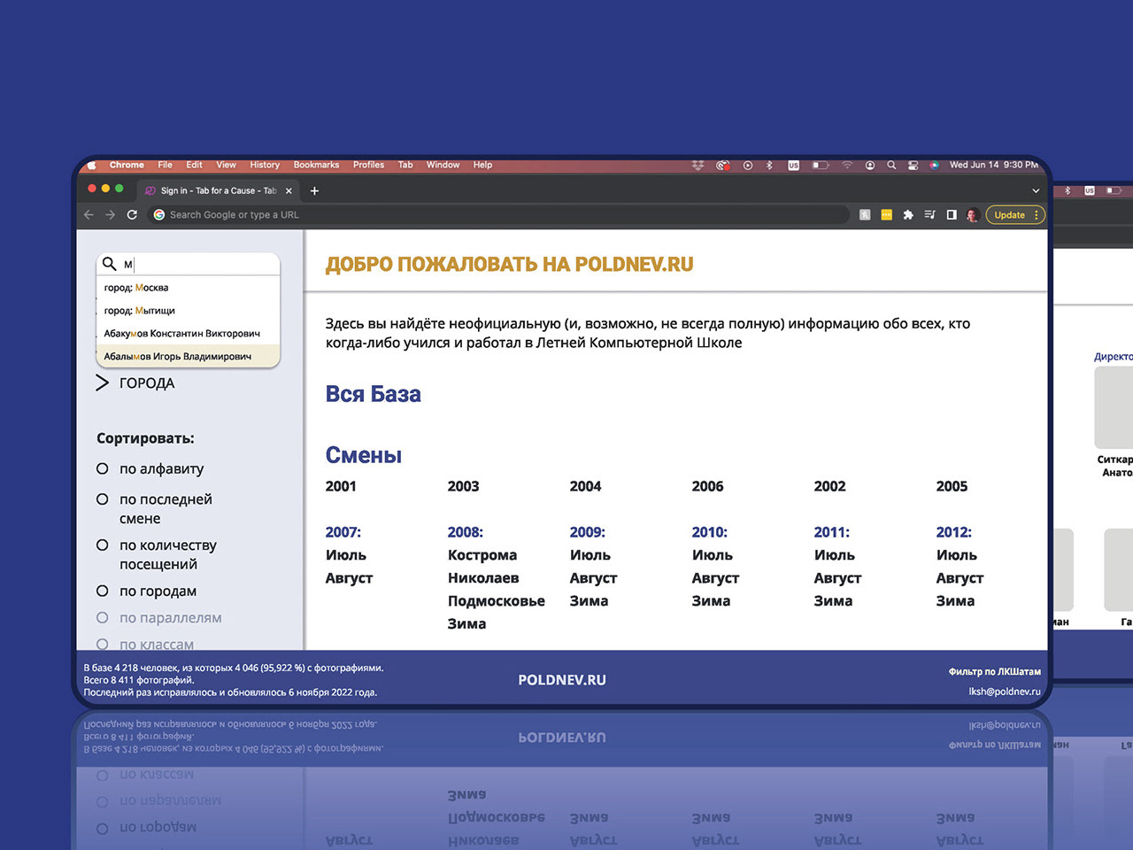The image size is (1133, 850).
Task: Click the yellow extension icon in toolbar
Action: click(x=886, y=214)
